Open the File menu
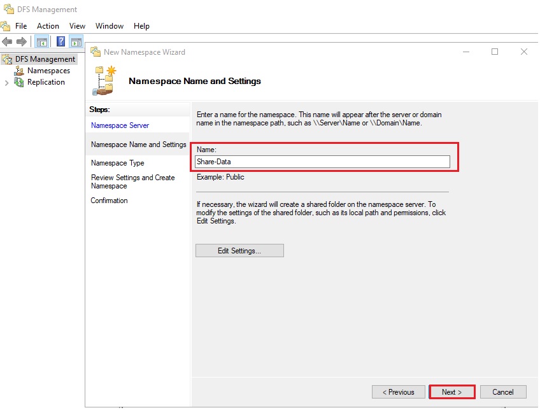This screenshot has width=540, height=410. click(21, 26)
